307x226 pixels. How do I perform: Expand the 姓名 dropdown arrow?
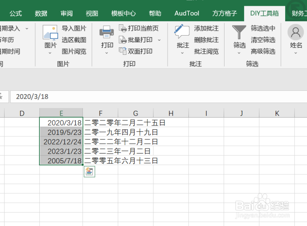pyautogui.click(x=296, y=53)
